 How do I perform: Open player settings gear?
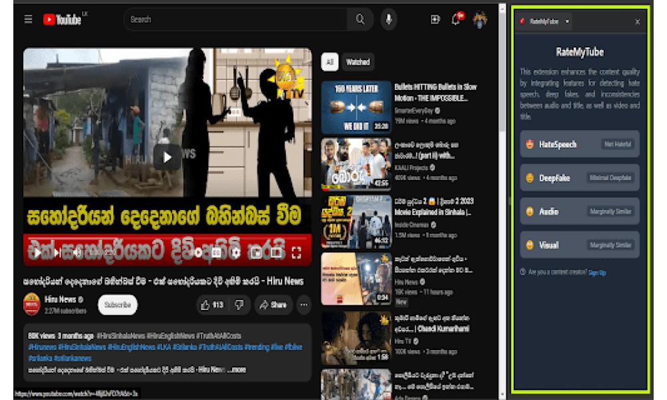point(236,253)
